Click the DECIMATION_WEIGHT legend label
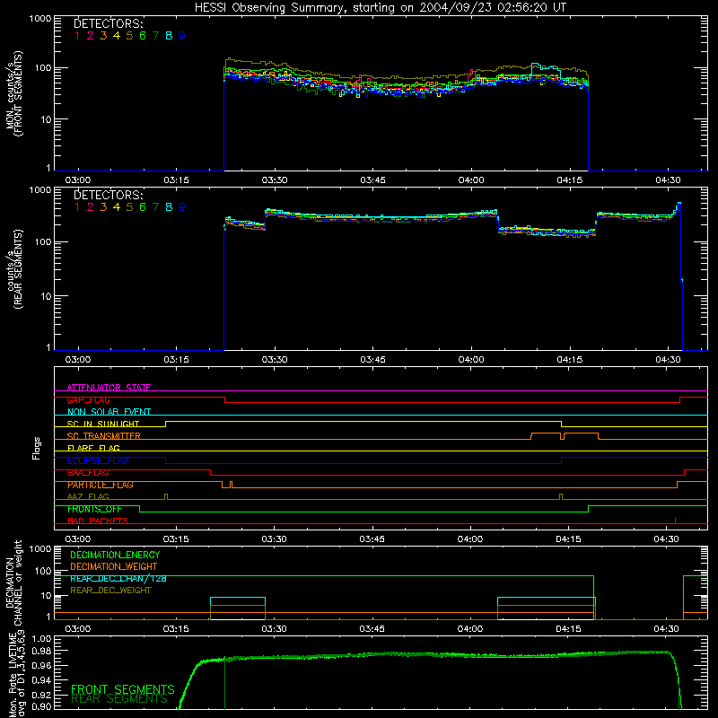 tap(114, 566)
